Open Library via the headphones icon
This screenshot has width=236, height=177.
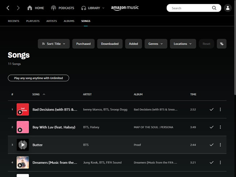[x=84, y=8]
